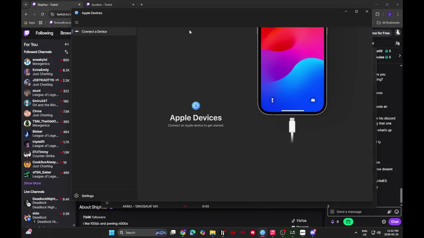Open CookSuxAlways channel in sidebar

click(46, 164)
